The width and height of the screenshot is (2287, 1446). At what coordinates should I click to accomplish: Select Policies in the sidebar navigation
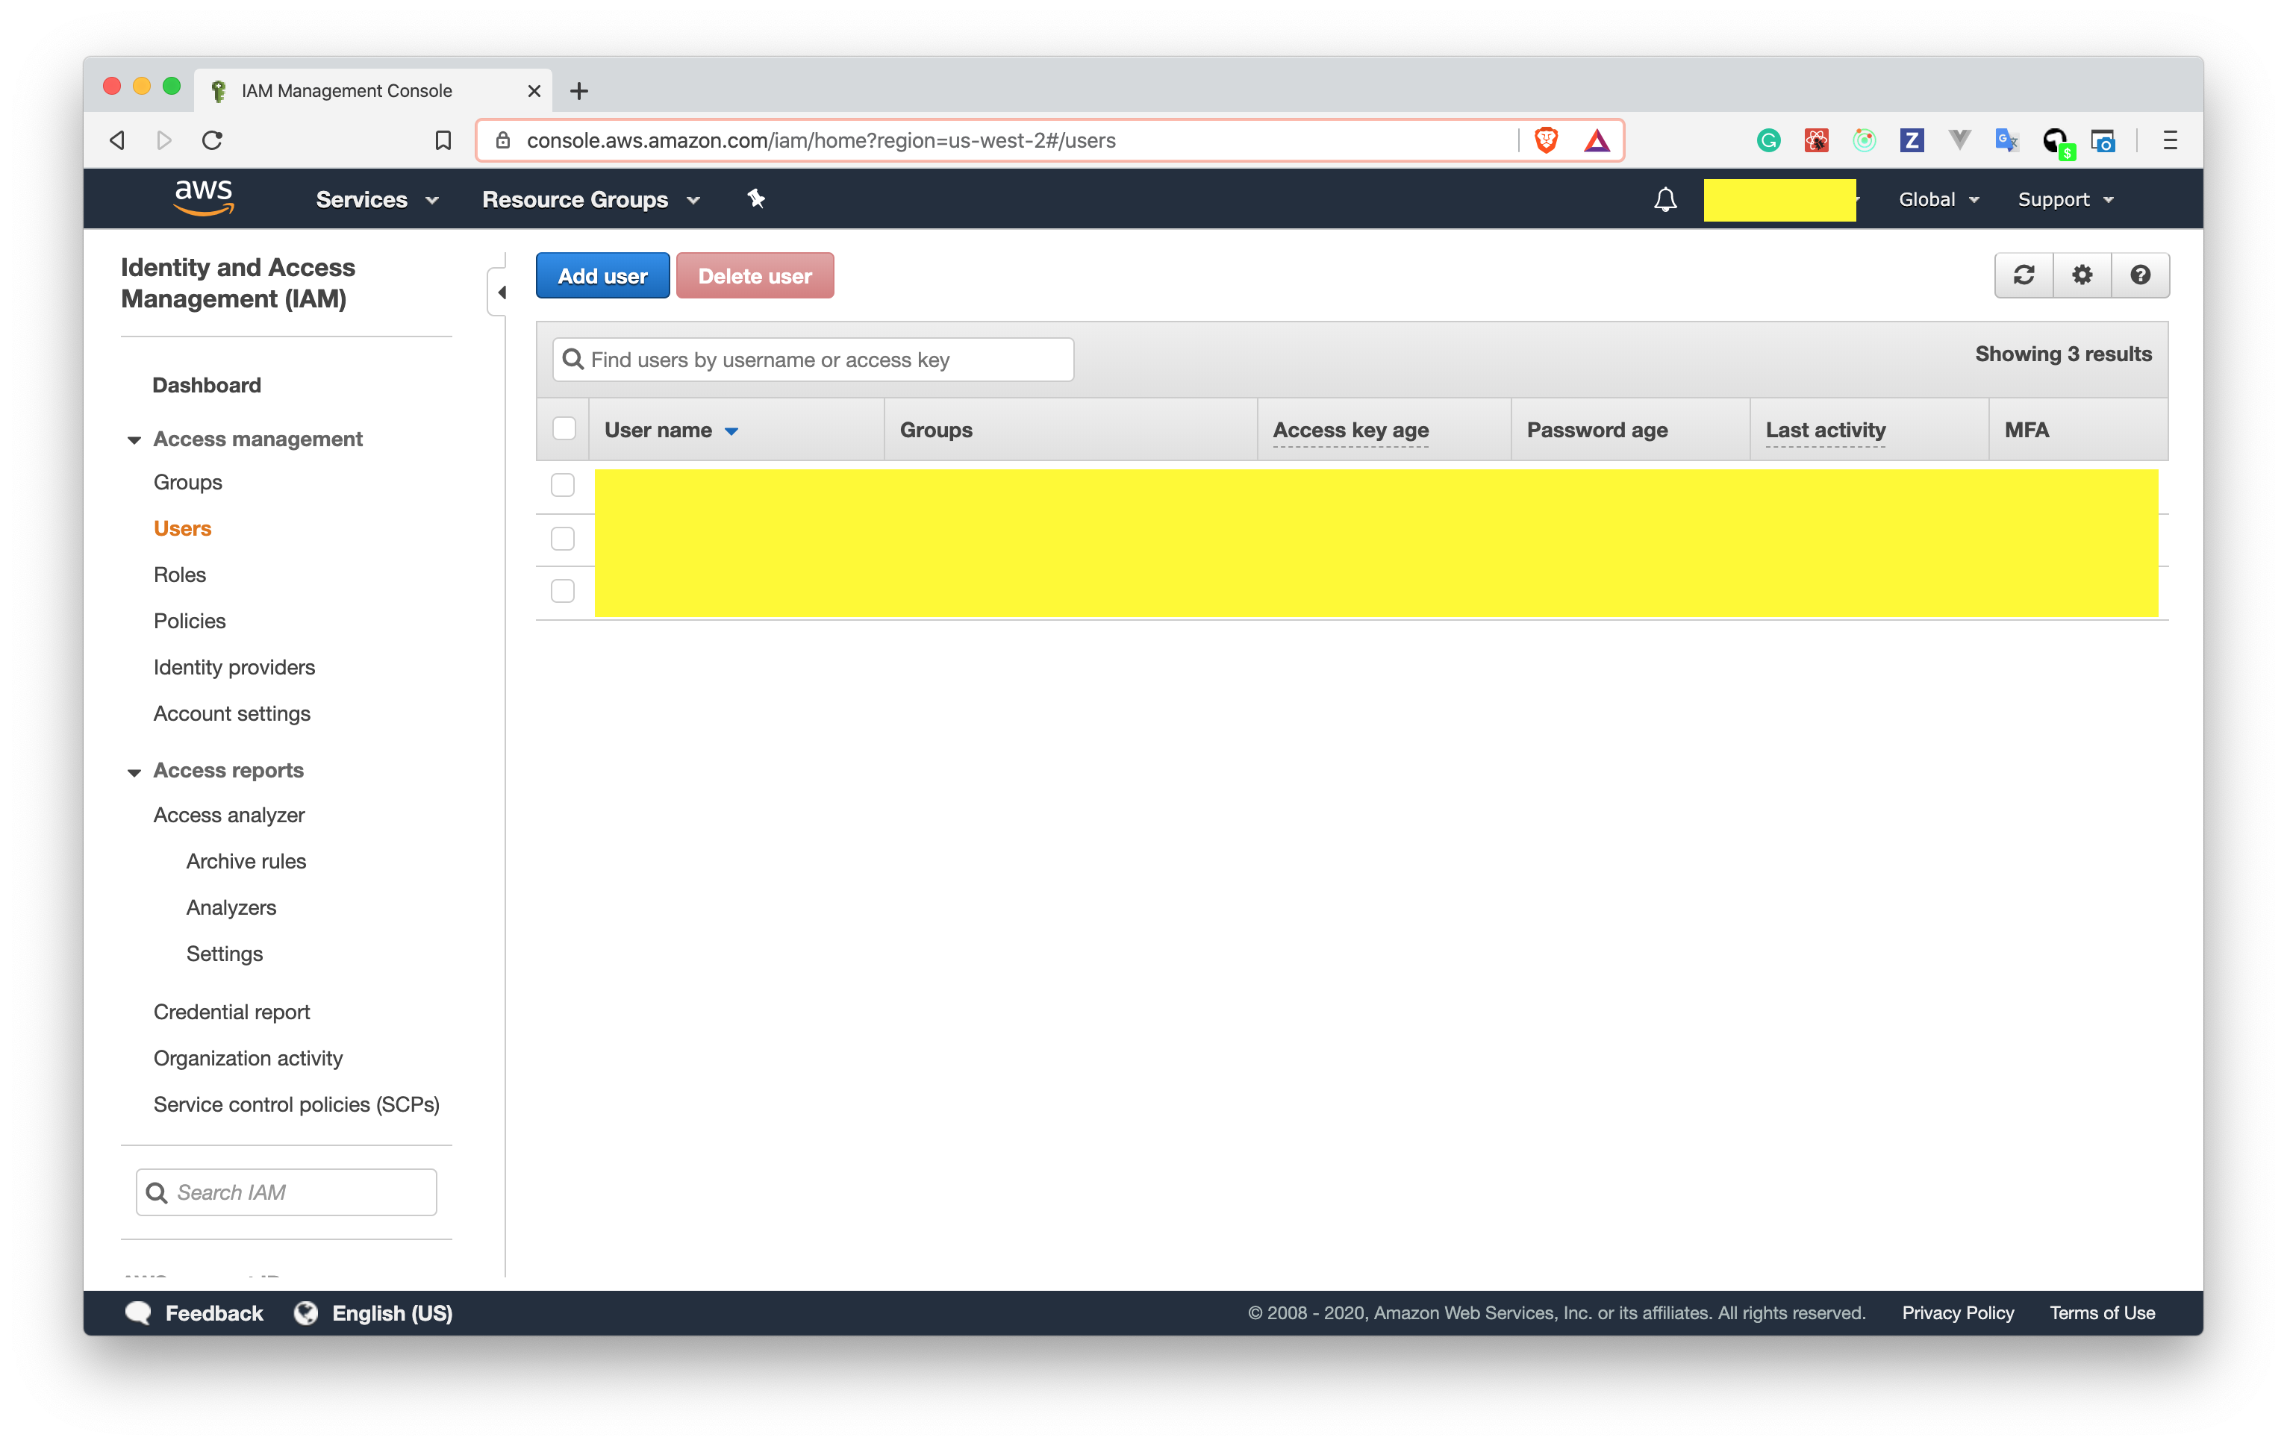(x=190, y=621)
